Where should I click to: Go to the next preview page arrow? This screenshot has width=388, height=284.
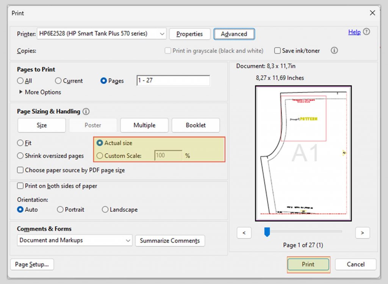[363, 233]
